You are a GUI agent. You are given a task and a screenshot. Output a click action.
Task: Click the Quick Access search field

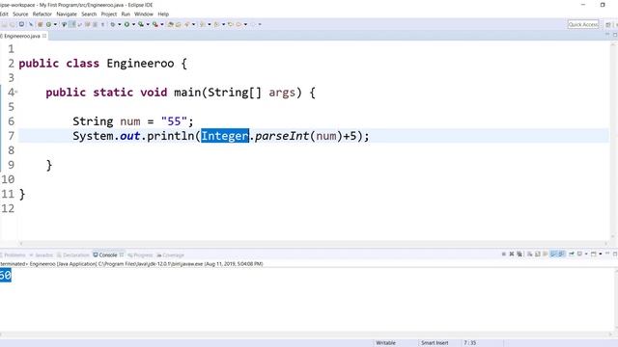[583, 24]
